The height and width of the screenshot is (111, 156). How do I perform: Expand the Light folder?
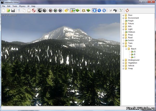point(123,29)
